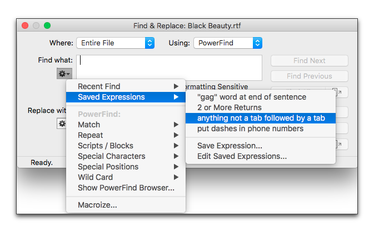
Task: Click the Find Previous button
Action: coord(310,76)
